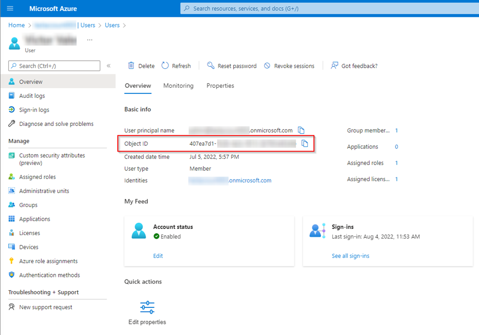The width and height of the screenshot is (479, 335).
Task: Open Authentication methods in sidebar
Action: tap(49, 275)
